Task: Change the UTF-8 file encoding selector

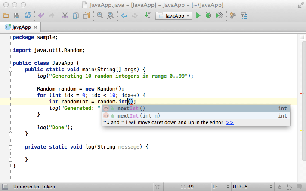Action: (x=253, y=187)
